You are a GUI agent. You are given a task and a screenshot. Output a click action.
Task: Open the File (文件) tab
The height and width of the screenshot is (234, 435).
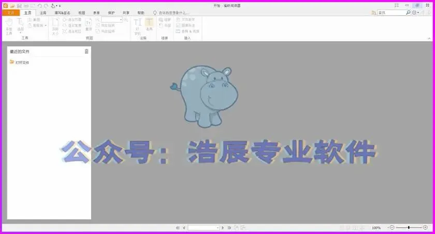11,13
